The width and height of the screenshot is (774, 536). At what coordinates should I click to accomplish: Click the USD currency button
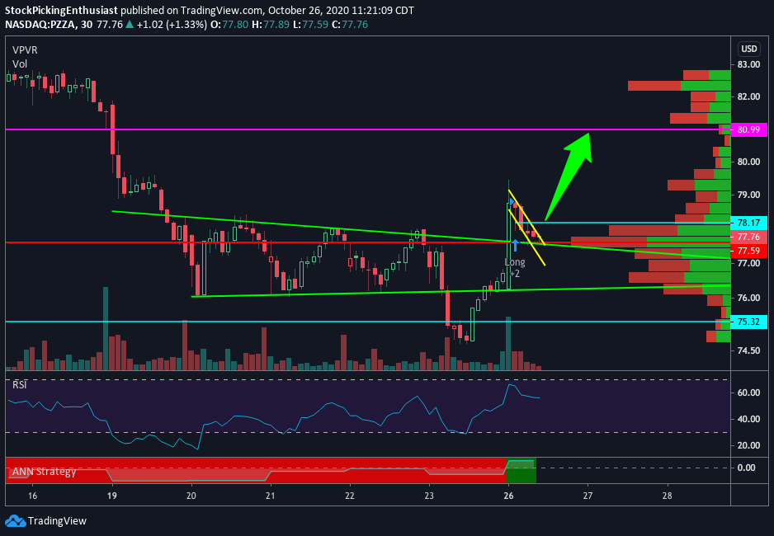point(748,49)
